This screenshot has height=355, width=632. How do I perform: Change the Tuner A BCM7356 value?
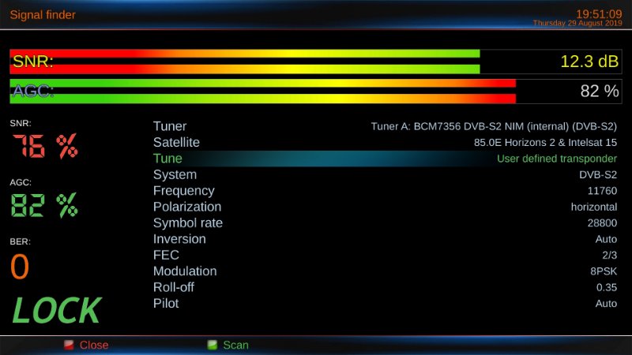pos(494,127)
